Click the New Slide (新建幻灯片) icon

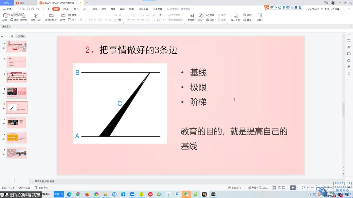[51, 16]
